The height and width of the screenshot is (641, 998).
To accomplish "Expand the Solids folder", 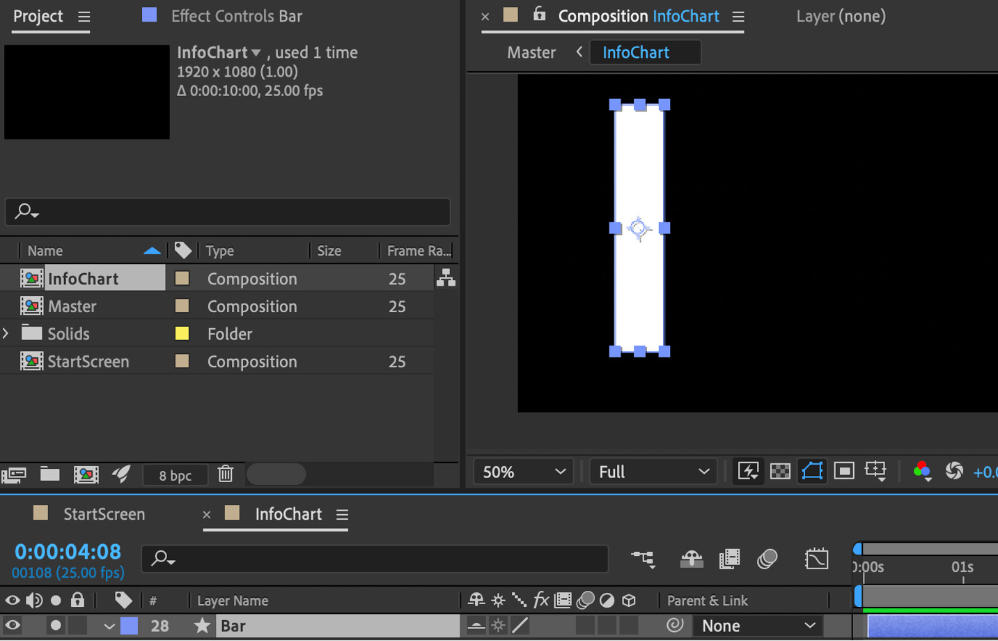I will tap(6, 334).
